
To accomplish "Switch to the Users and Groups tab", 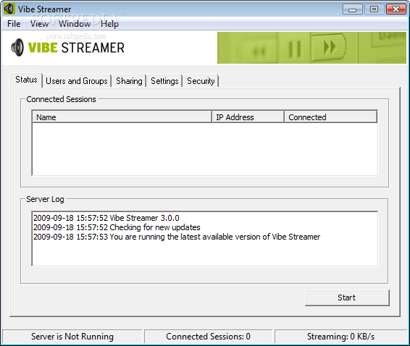I will (77, 81).
